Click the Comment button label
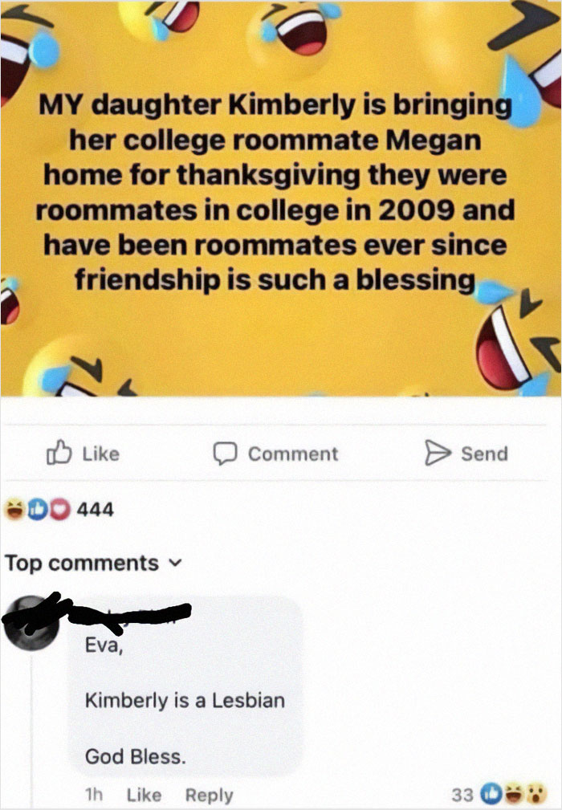The height and width of the screenshot is (810, 562). click(293, 454)
